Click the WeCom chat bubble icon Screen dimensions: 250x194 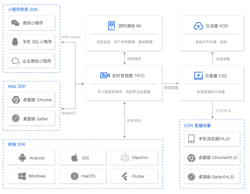[16, 61]
